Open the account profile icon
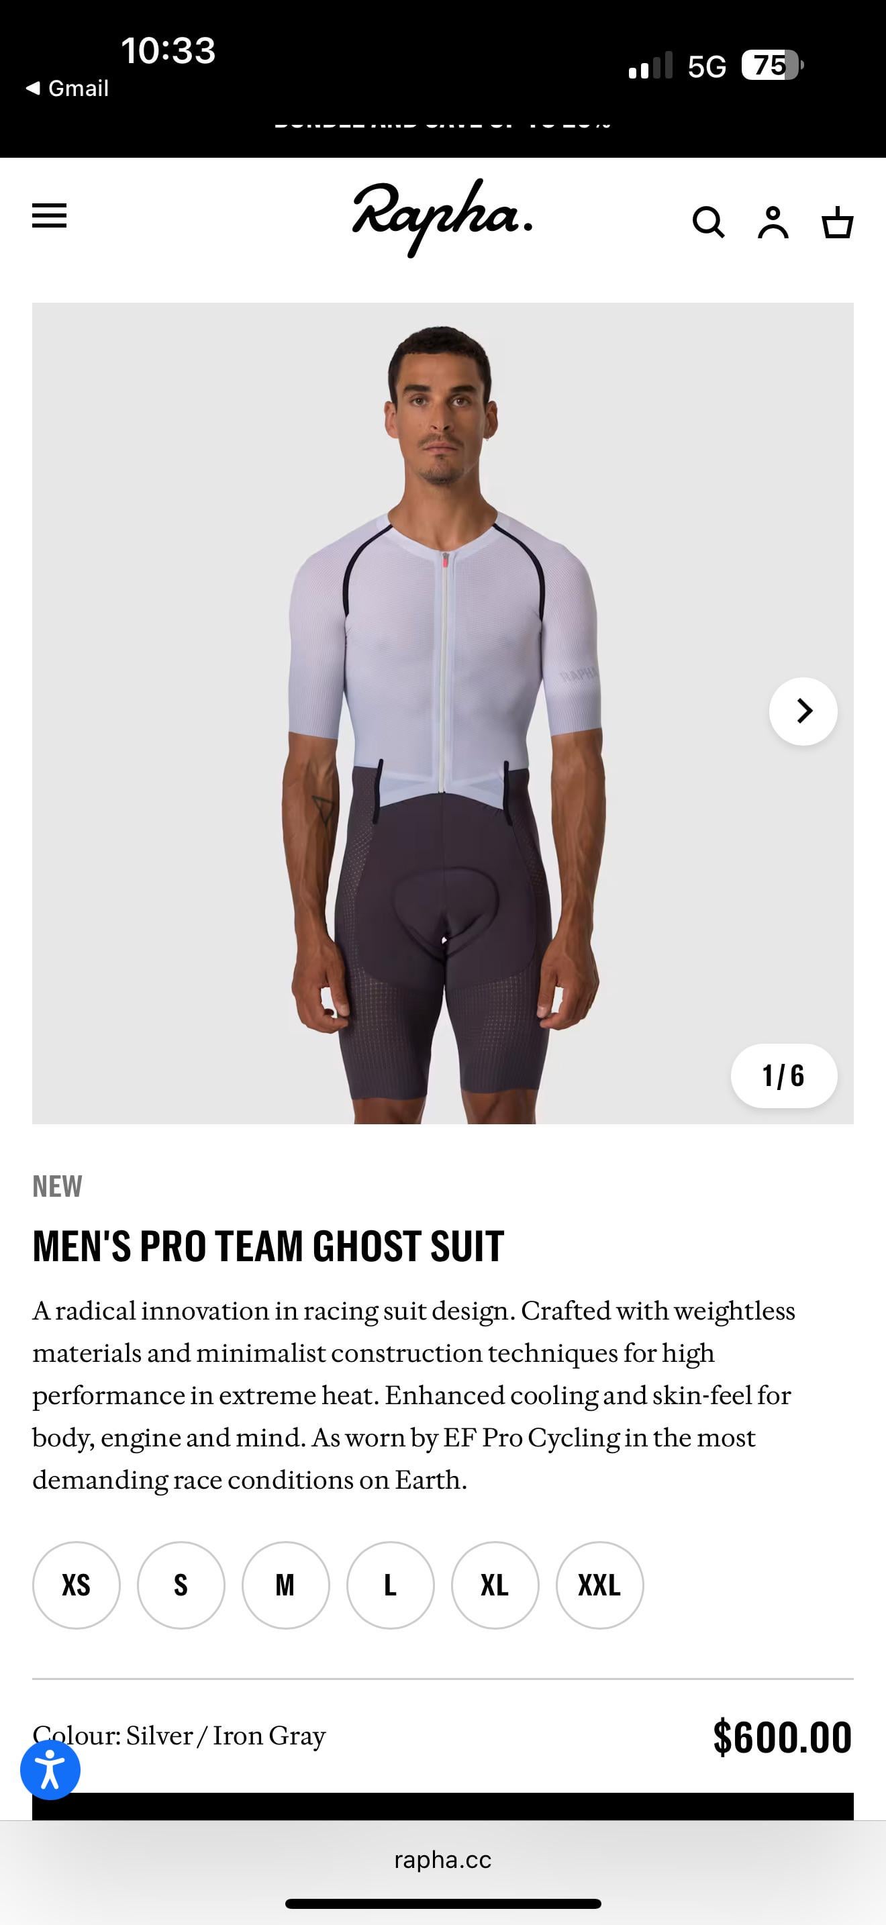Viewport: 886px width, 1925px height. click(x=773, y=222)
